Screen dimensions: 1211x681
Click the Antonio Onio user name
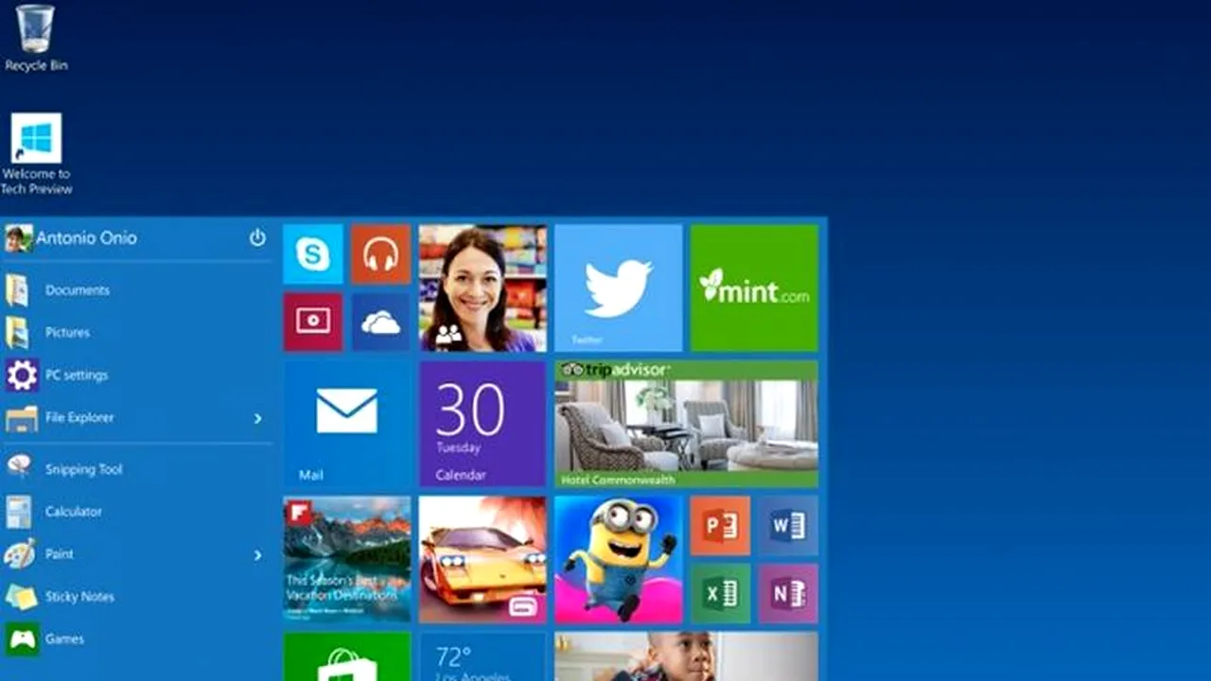pos(86,238)
